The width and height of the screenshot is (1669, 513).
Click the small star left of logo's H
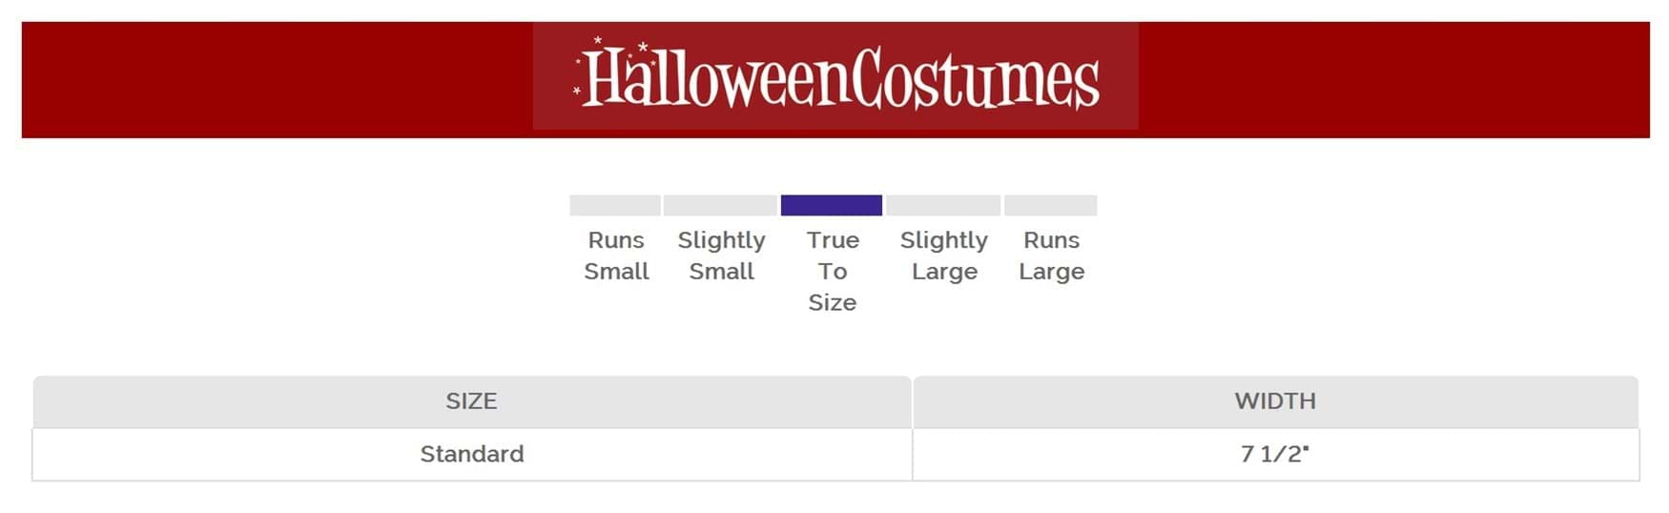point(576,91)
